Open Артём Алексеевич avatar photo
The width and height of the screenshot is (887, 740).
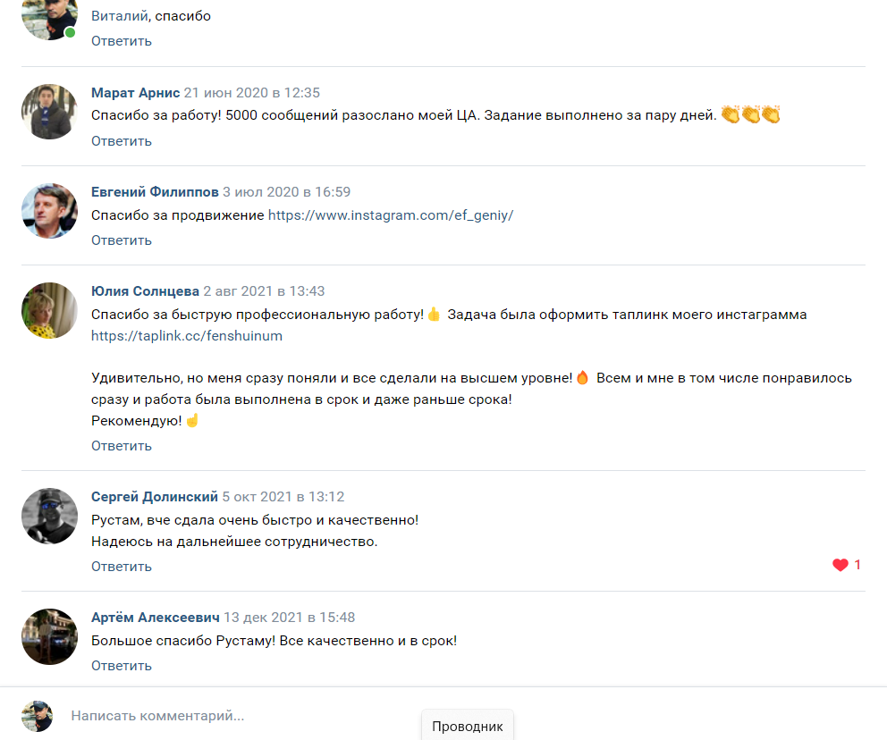pos(49,636)
